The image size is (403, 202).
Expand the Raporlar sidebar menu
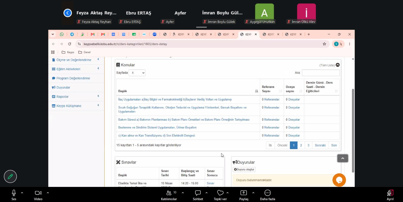pyautogui.click(x=76, y=97)
